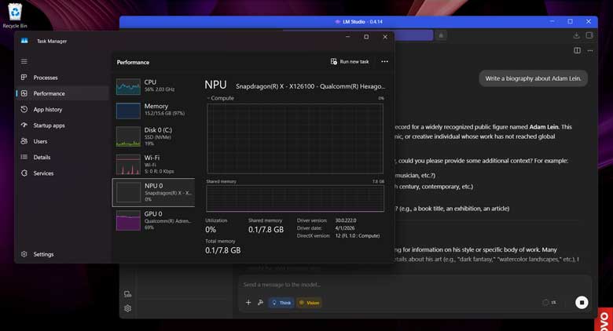613x331 pixels.
Task: Switch to the Users page
Action: [x=63, y=141]
